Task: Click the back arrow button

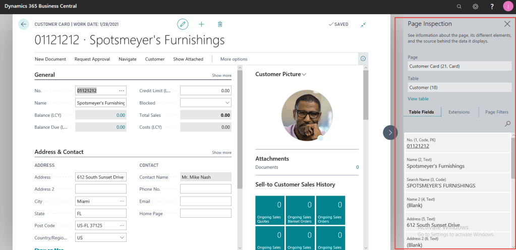Action: [x=23, y=24]
